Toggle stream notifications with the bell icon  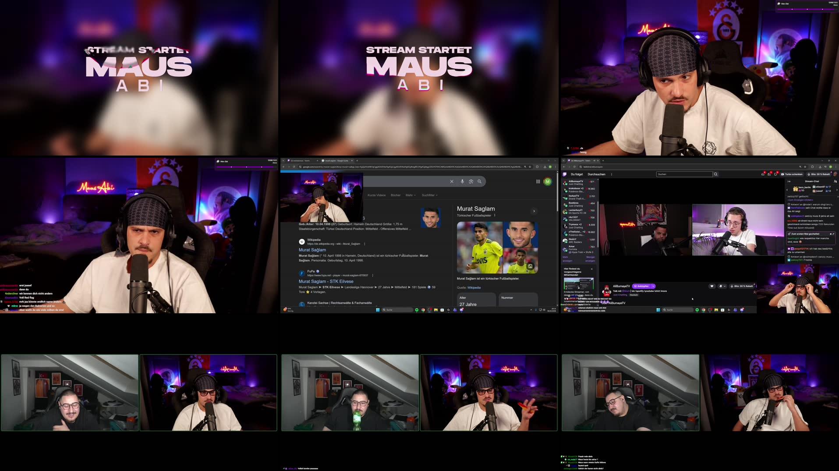(721, 286)
